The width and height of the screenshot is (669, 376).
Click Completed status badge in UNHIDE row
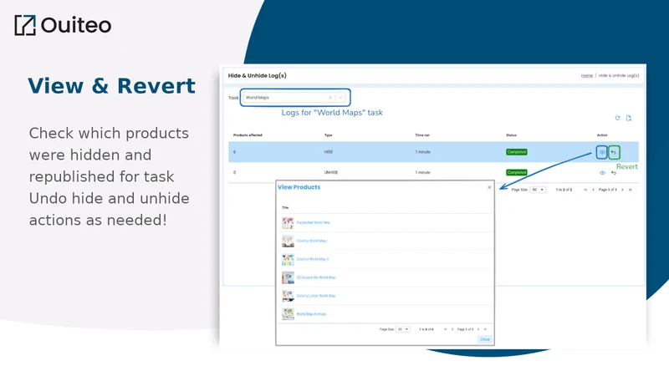(x=517, y=172)
